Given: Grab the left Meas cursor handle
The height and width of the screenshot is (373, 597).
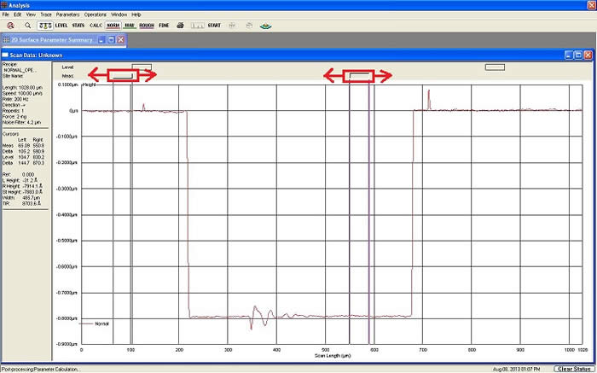Looking at the screenshot, I should point(123,75).
